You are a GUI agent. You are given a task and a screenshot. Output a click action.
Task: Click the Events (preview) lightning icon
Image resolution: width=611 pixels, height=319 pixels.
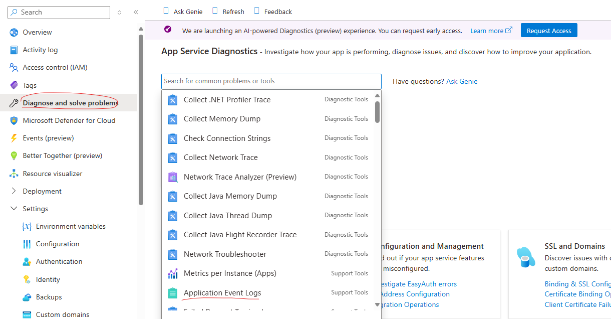tap(14, 138)
